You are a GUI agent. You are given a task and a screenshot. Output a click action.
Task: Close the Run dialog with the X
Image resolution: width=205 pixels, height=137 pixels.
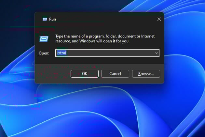[x=159, y=19]
